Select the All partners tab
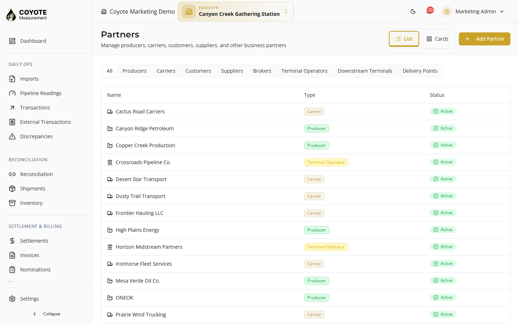 pyautogui.click(x=110, y=71)
